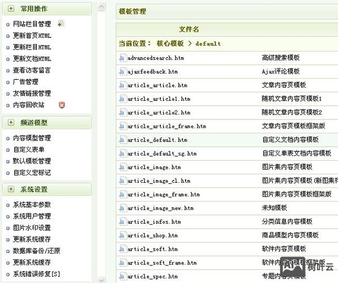Click file icon beside article_default.htm
Viewport: 338px width, 283px height.
(122, 140)
